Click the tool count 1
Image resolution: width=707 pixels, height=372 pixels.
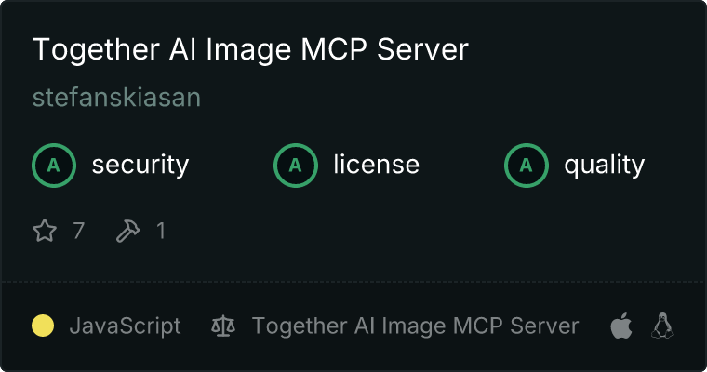pos(161,231)
